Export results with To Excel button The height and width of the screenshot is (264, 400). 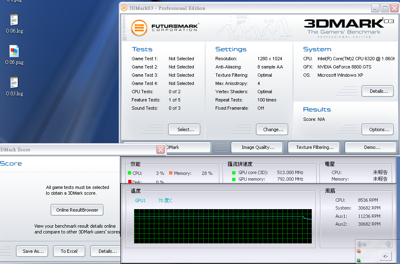coord(69,251)
